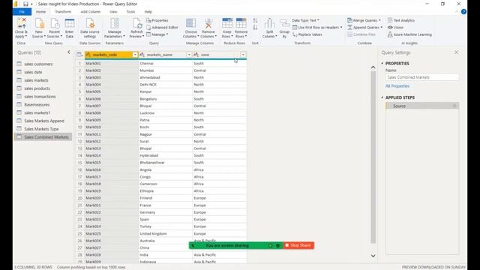Open the Help question mark icon
Viewport: 480px width, 270px height.
pyautogui.click(x=463, y=12)
